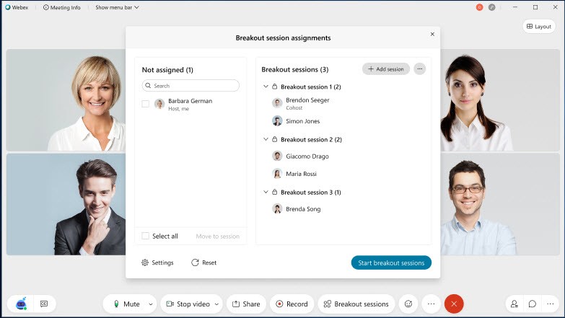Screen dimensions: 565x318
Task: Open the Show menu bar dropdown
Action: pyautogui.click(x=117, y=7)
